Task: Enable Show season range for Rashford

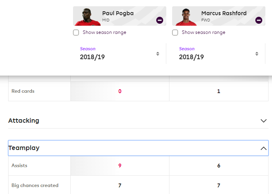Action: point(175,32)
